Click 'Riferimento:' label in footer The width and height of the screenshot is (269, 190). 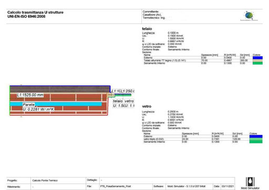pos(14,187)
